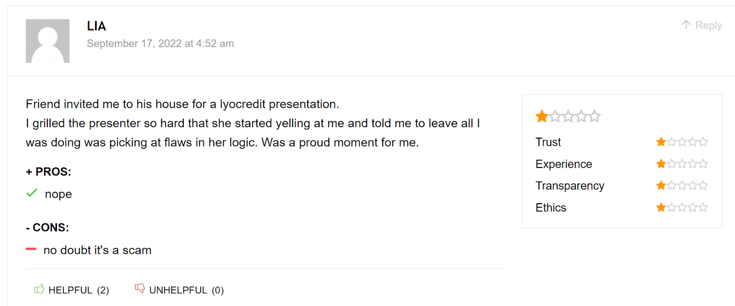Click the thumbs-down Unhelpful icon

[140, 289]
